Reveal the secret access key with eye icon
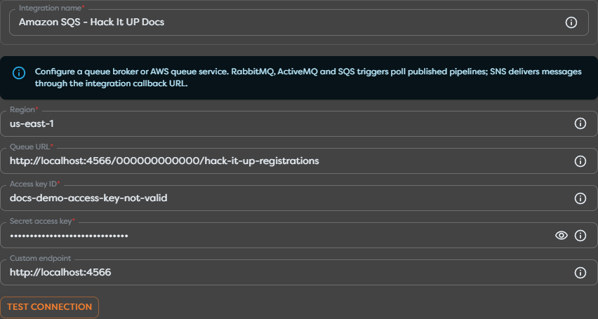Screen dimensions: 598x319 pyautogui.click(x=561, y=236)
